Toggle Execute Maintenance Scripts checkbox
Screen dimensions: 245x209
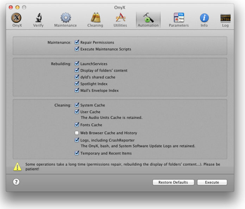pyautogui.click(x=77, y=49)
